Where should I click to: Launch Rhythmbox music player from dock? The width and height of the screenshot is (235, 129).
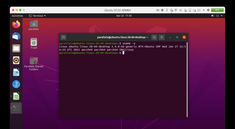click(x=16, y=60)
